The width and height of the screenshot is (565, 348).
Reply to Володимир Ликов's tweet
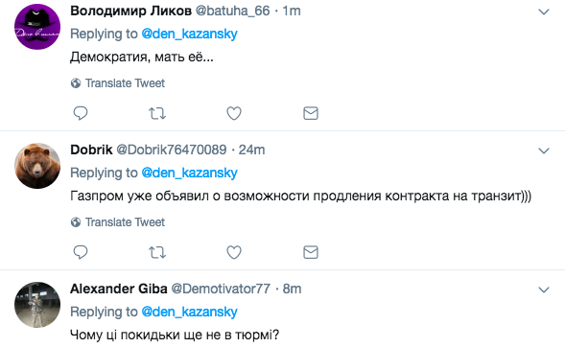coord(81,113)
